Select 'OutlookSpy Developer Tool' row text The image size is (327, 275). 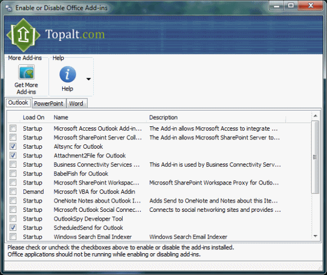point(88,219)
